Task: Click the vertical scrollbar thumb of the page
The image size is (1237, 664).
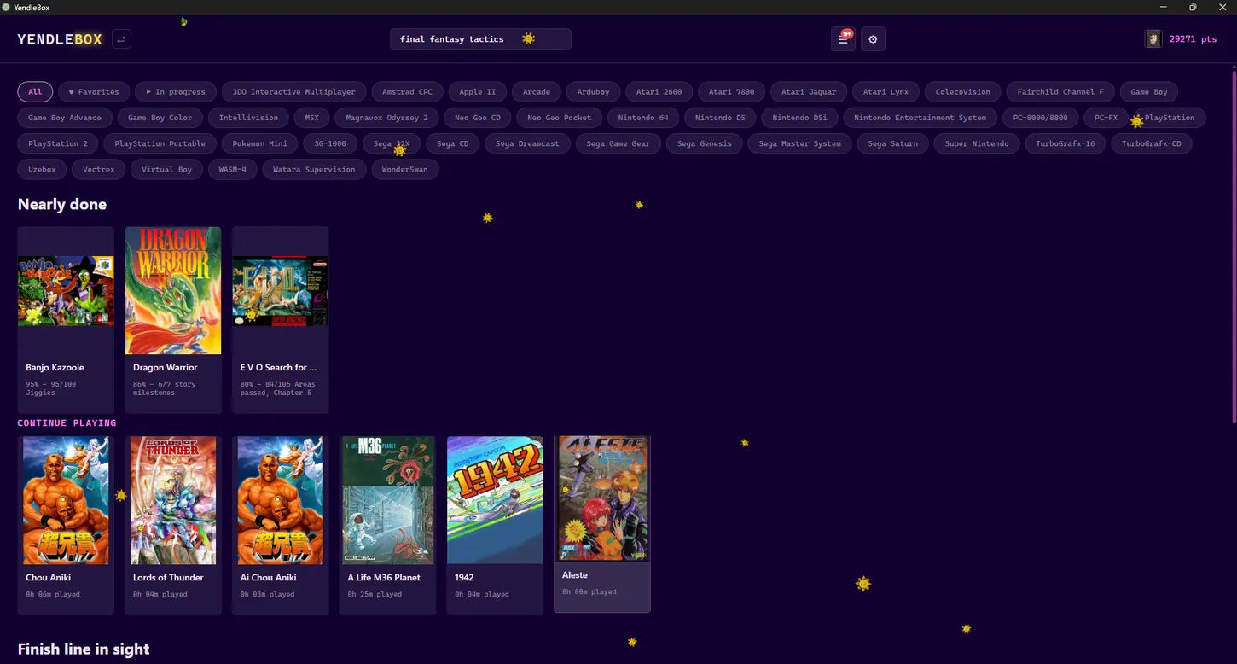Action: click(x=1234, y=246)
